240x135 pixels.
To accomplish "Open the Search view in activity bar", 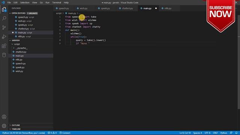I will [4, 18].
